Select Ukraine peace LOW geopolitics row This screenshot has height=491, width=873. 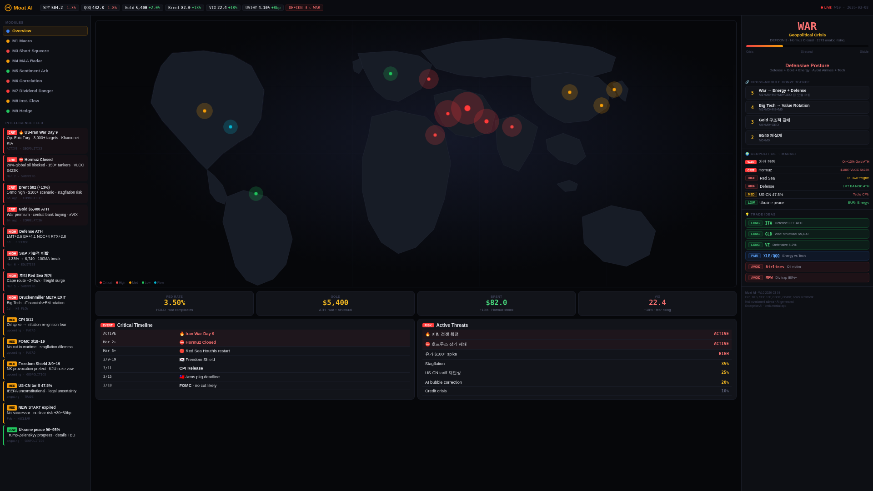807,203
